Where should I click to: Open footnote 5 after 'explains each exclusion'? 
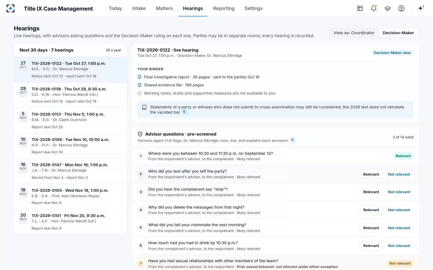[292, 140]
